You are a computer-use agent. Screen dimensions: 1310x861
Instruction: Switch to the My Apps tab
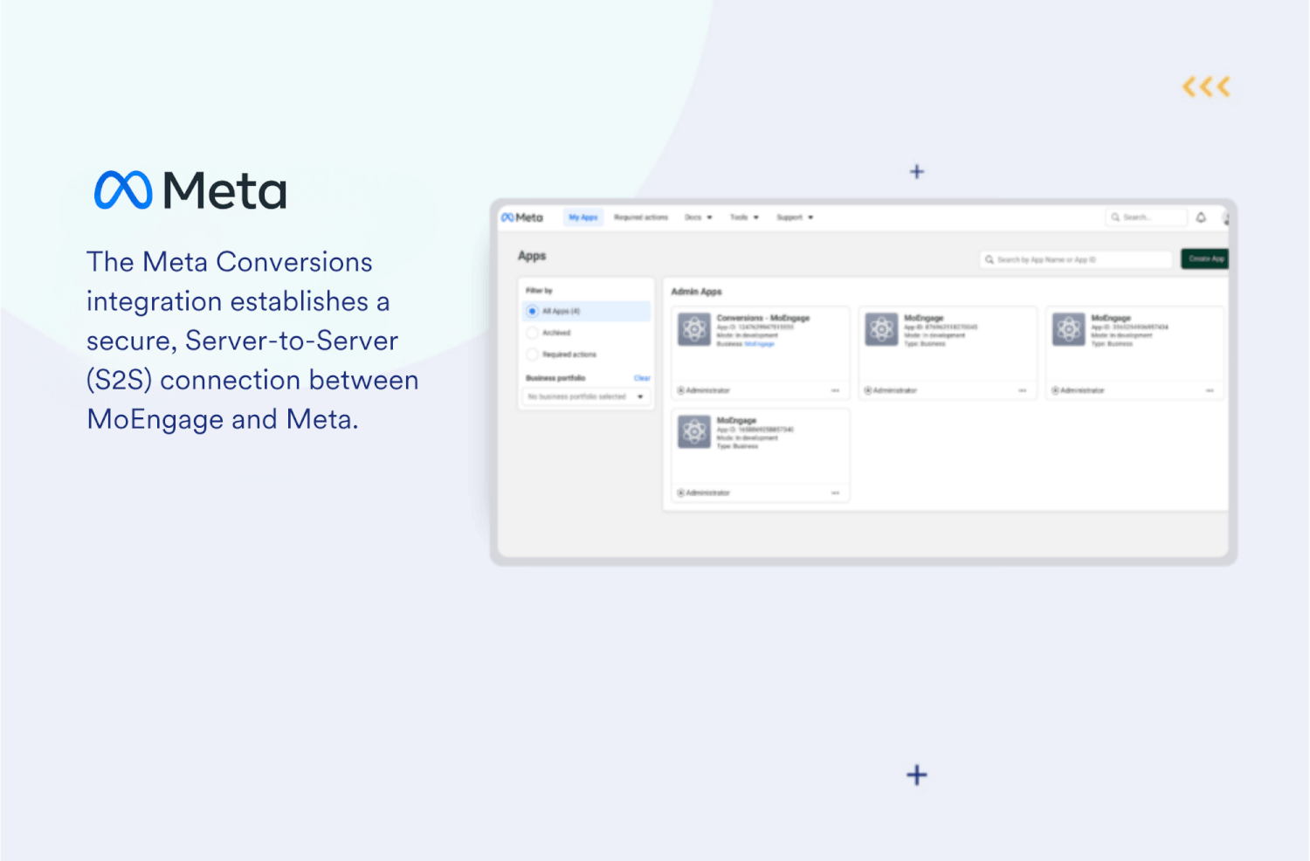point(583,216)
